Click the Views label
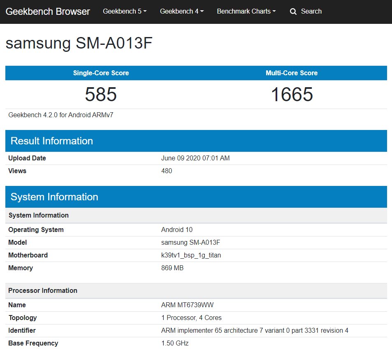Viewport: 392px width, 357px height. pos(17,171)
